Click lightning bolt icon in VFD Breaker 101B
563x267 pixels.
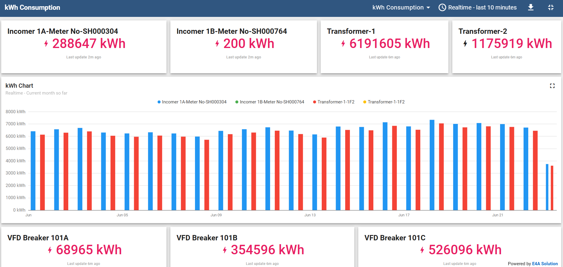(x=225, y=250)
